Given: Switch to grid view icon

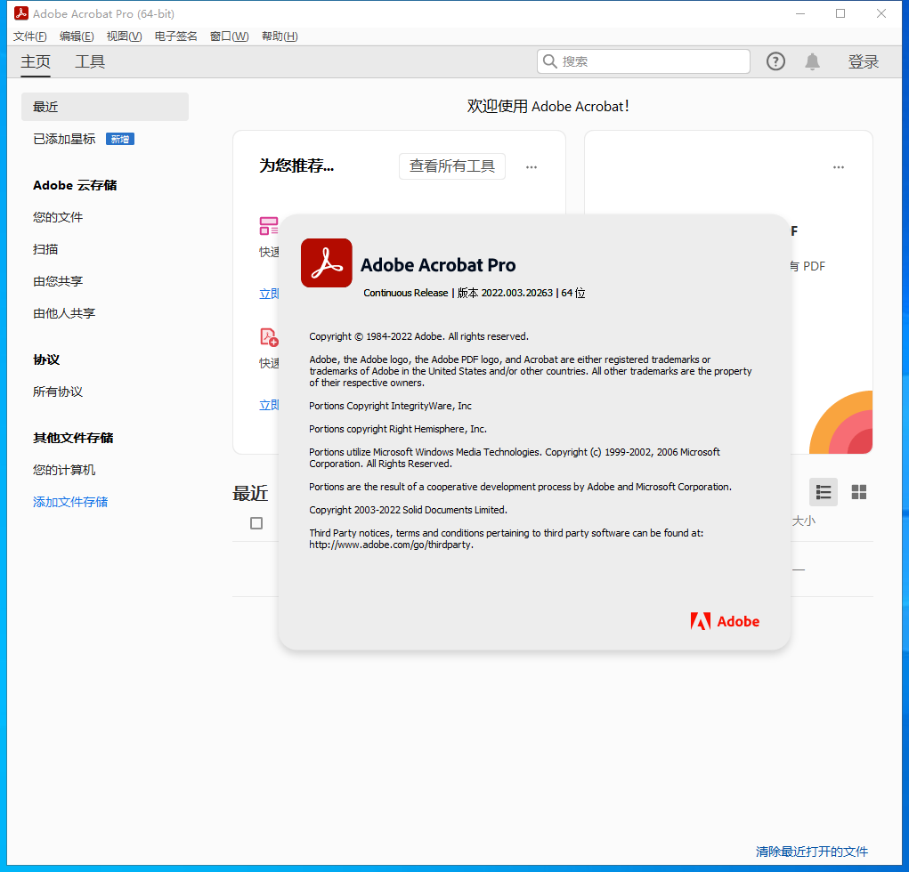Looking at the screenshot, I should 858,492.
